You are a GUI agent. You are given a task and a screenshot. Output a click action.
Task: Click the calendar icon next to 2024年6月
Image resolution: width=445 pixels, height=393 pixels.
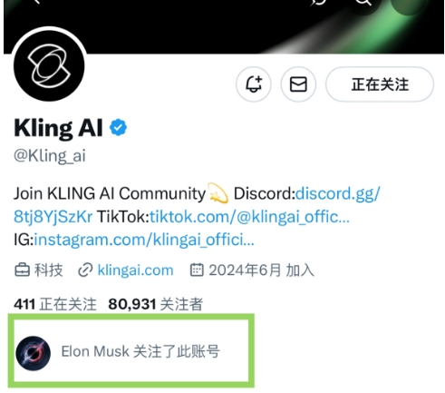pos(197,270)
